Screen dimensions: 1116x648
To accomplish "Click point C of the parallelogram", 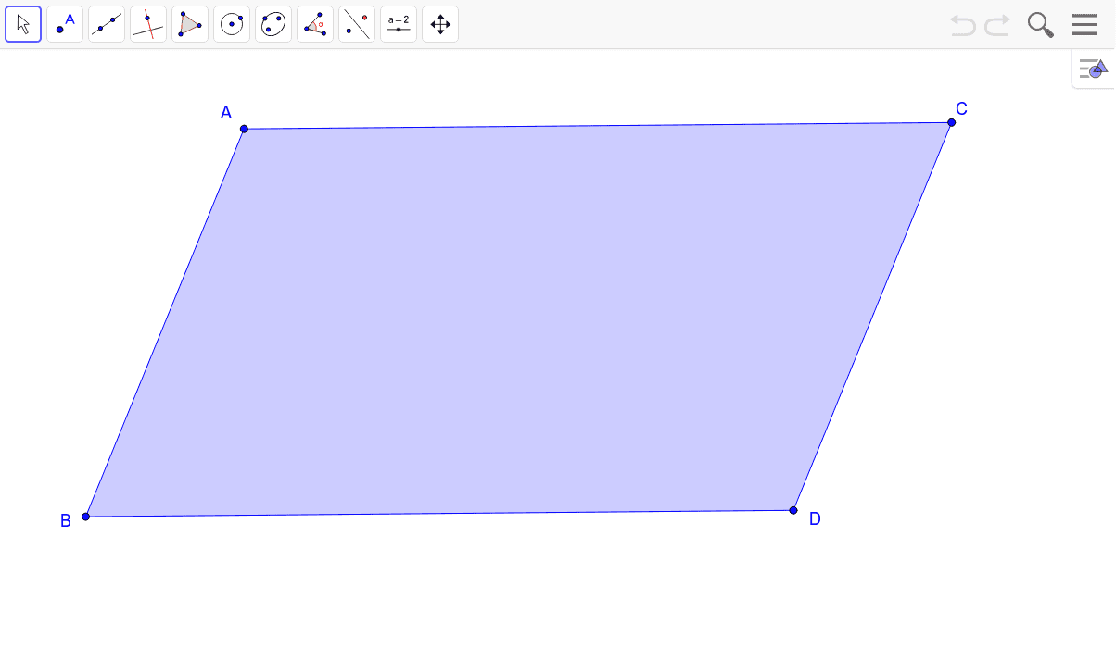I will (x=952, y=122).
